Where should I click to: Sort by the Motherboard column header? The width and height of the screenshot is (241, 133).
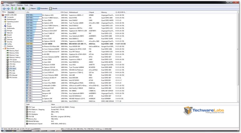[x=78, y=12]
